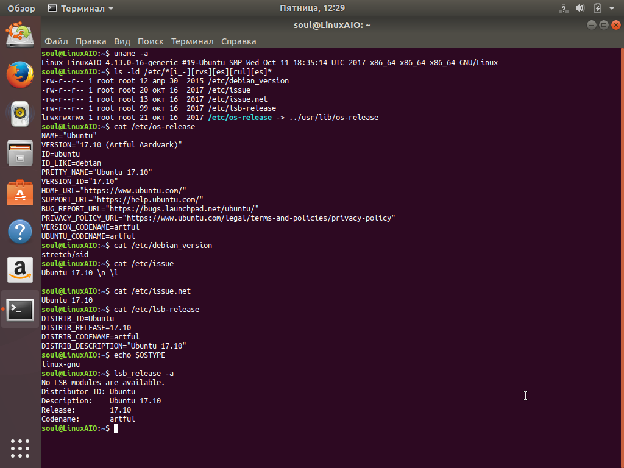The image size is (624, 468).
Task: Open the Терминал menu in the menu bar
Action: pyautogui.click(x=192, y=41)
